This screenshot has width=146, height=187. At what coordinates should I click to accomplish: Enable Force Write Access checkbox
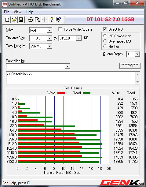click(x=60, y=29)
